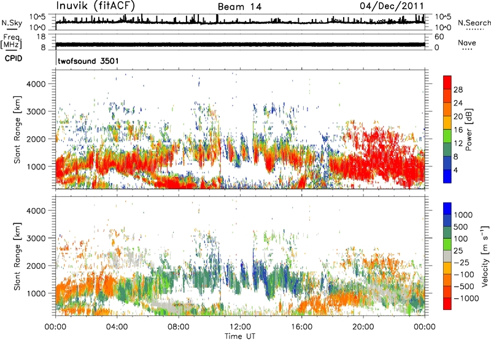Click the blue bottom segment of power colorbar
Image resolution: width=491 pixels, height=340 pixels.
pos(447,176)
